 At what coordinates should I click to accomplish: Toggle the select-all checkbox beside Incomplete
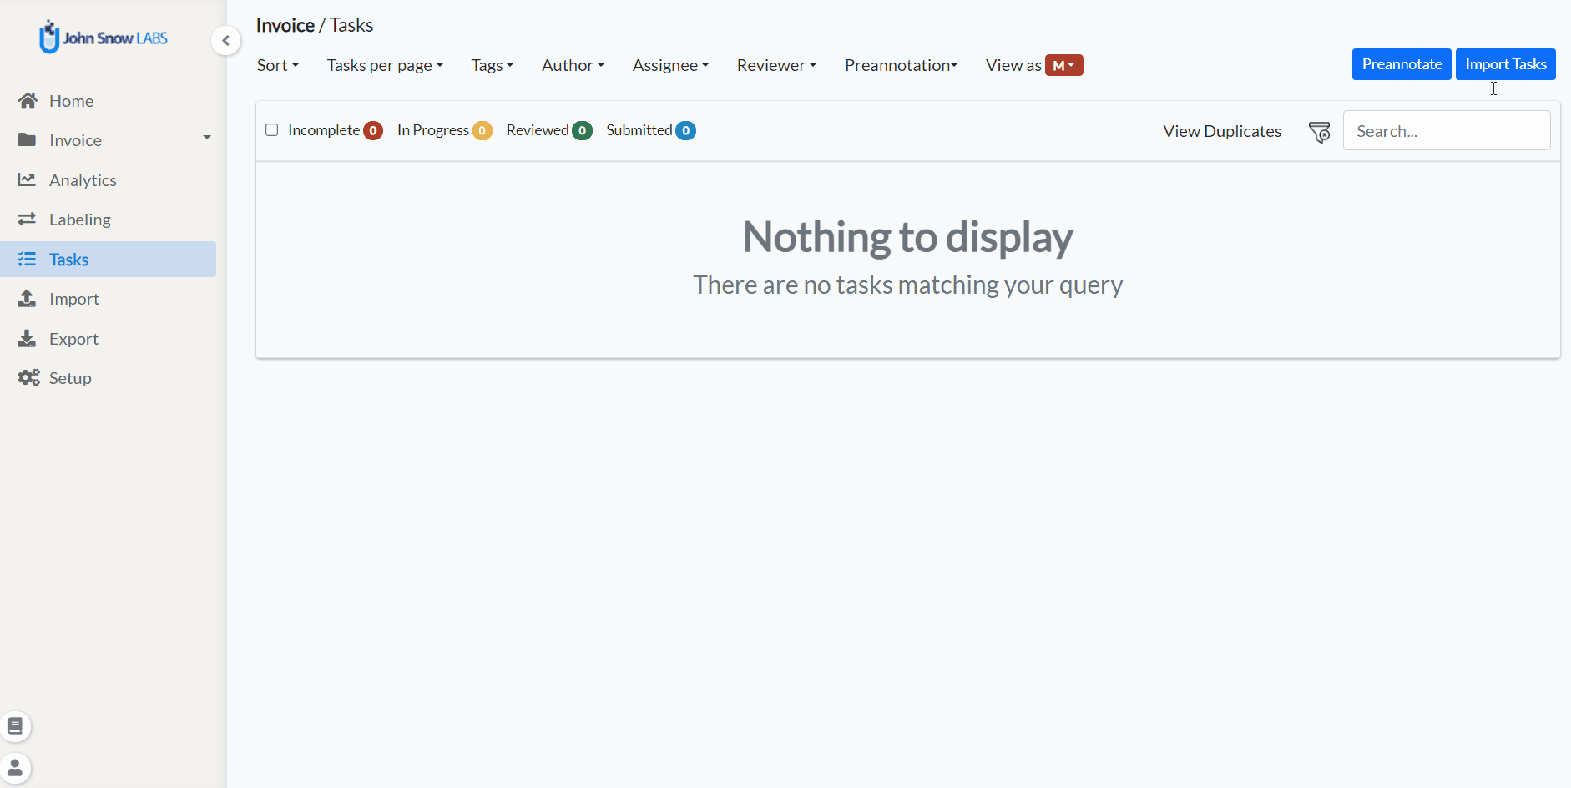(x=271, y=130)
